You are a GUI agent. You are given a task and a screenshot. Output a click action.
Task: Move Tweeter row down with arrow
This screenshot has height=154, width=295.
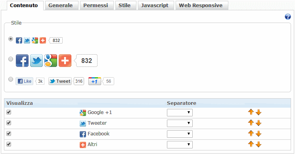[259, 123]
